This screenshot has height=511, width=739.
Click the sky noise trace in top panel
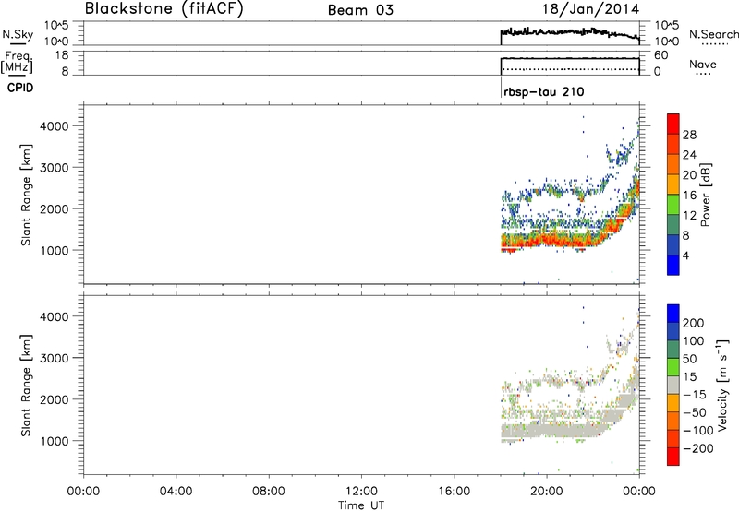pos(570,32)
